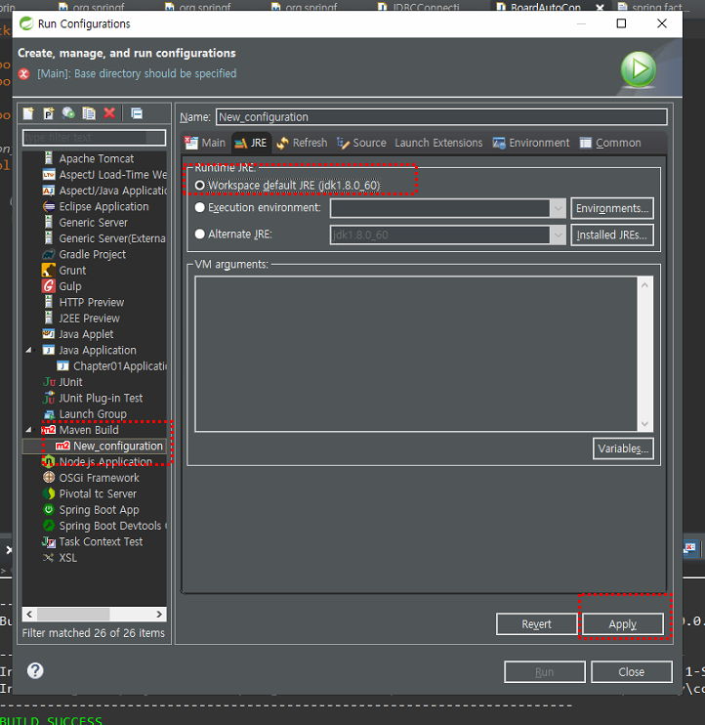The height and width of the screenshot is (725, 705).
Task: Open the Launch Extensions tab
Action: click(x=438, y=143)
